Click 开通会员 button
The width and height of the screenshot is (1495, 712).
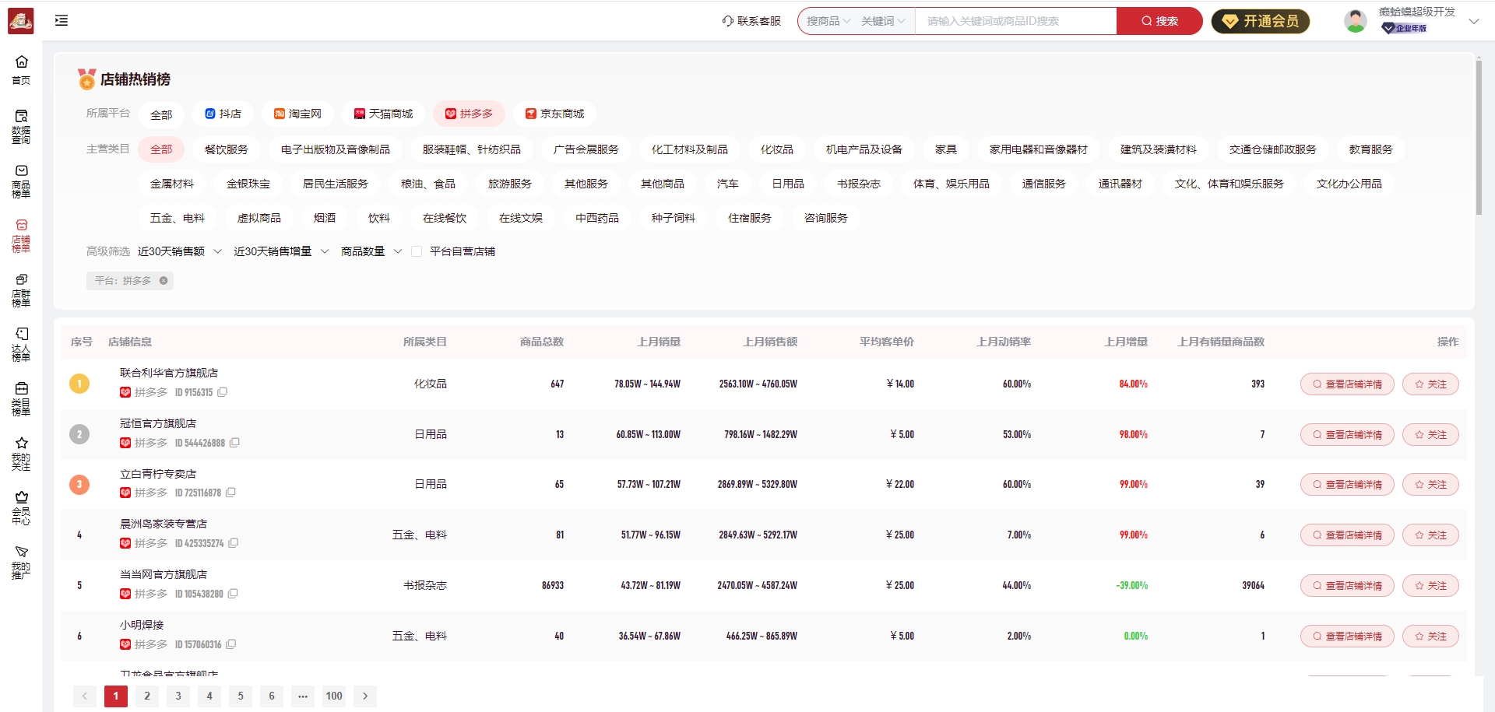[1261, 21]
